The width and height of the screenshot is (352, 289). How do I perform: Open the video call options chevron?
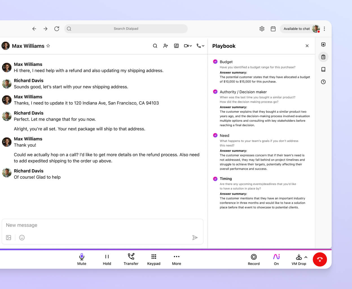click(191, 46)
